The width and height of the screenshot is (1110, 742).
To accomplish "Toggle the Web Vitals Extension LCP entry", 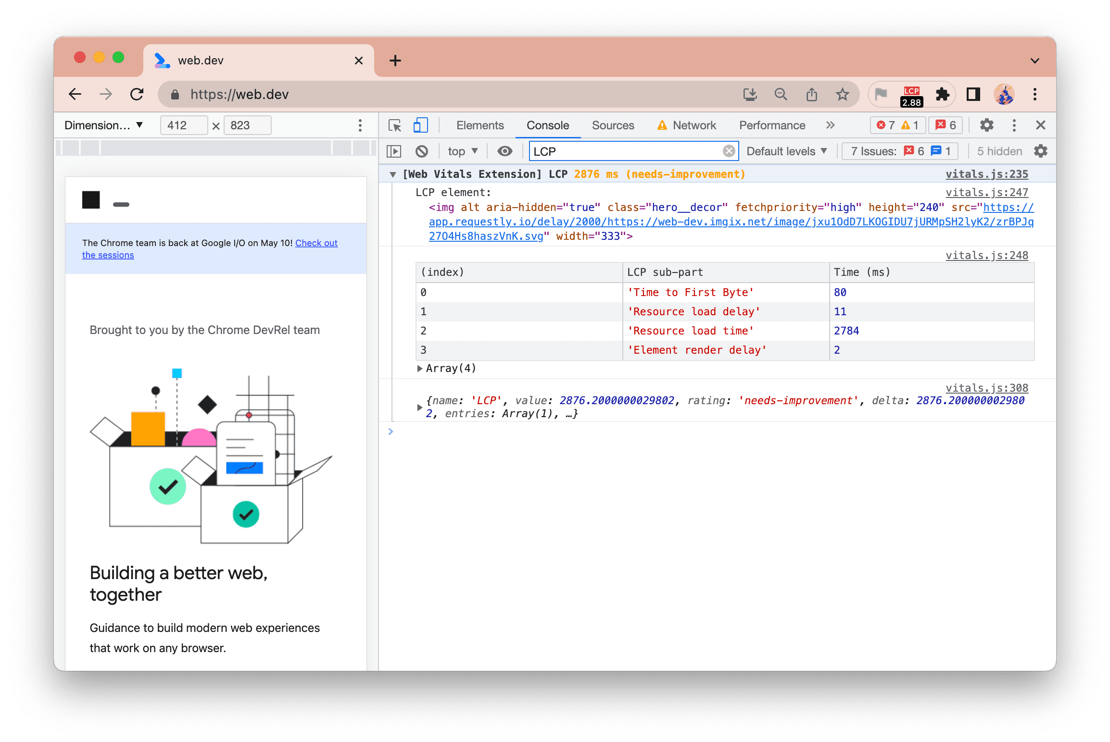I will (394, 174).
